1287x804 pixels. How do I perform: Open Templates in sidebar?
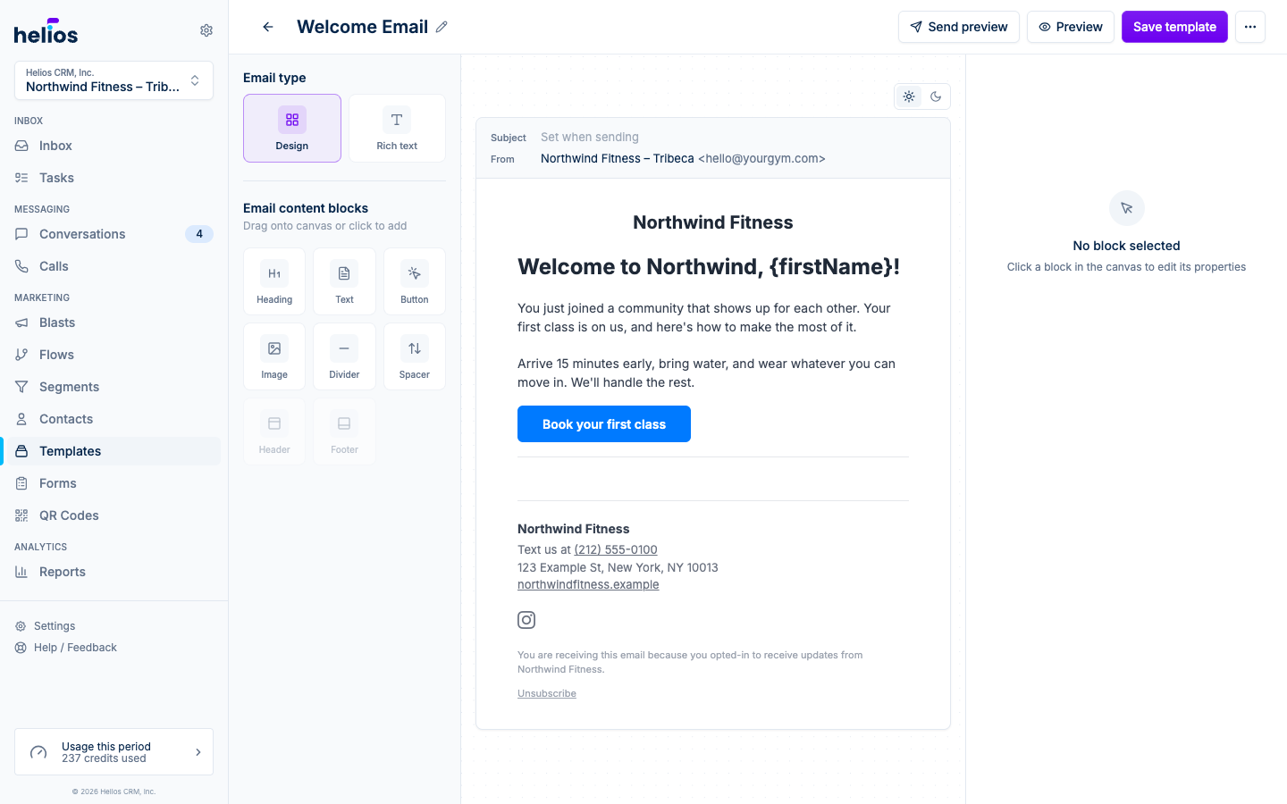(112, 451)
